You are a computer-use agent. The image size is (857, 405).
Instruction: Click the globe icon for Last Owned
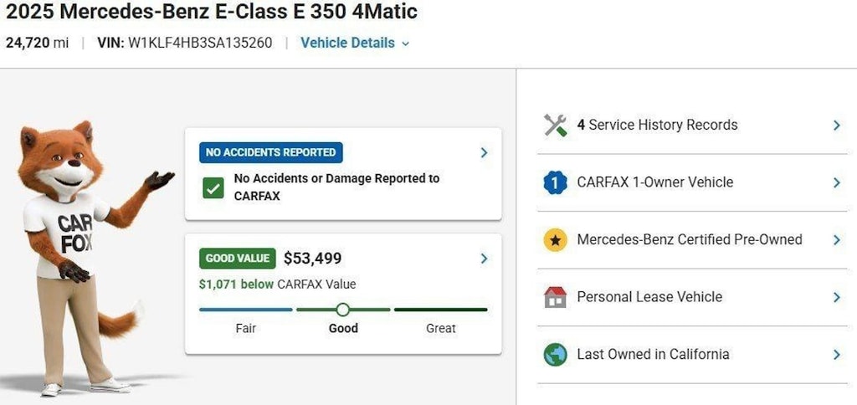coord(556,354)
